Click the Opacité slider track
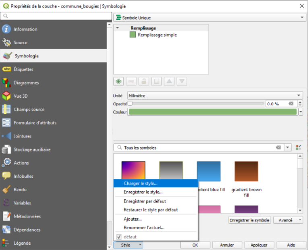This screenshot has height=250, width=308. 197,104
